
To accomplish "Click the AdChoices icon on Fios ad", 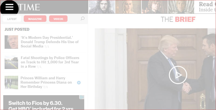I will coord(82,97).
